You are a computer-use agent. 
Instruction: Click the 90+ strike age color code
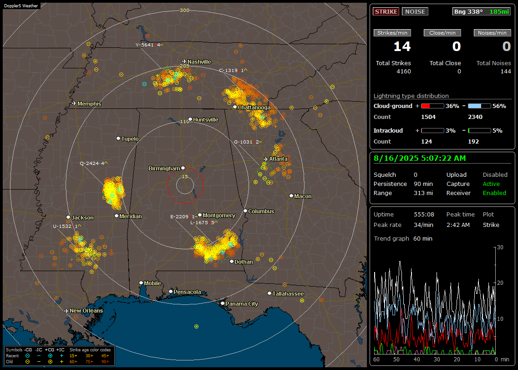tap(105, 362)
